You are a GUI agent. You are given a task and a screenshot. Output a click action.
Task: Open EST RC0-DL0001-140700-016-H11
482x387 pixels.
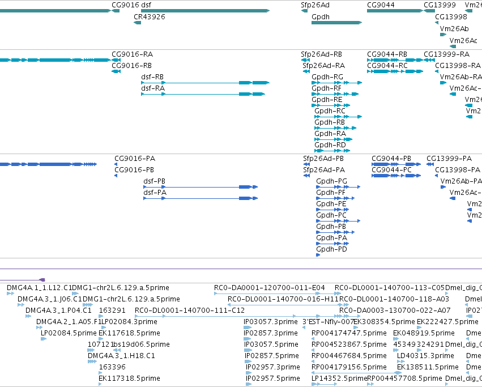coord(283,299)
